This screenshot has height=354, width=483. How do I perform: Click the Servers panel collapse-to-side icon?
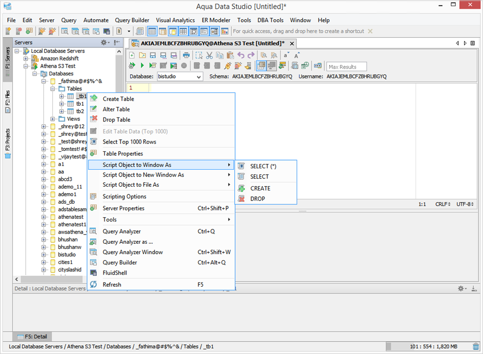(117, 43)
